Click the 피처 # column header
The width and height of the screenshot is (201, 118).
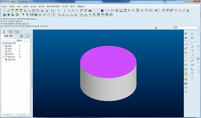click(x=23, y=40)
